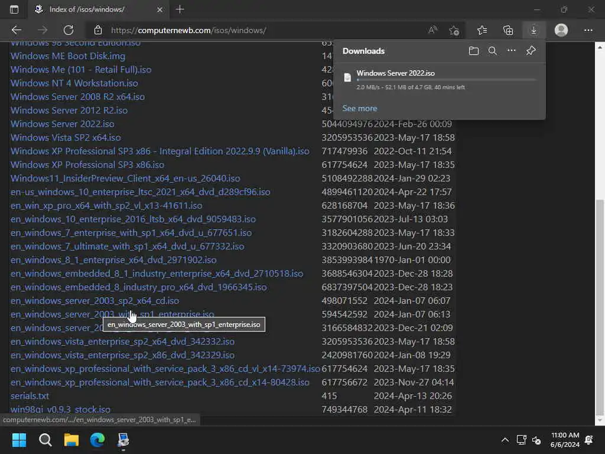Viewport: 605px width, 454px height.
Task: Download en_windows_vista_enterprise_sp2_x64 iso
Action: click(x=122, y=341)
